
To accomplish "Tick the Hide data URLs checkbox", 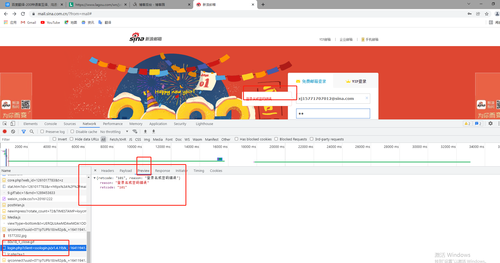I will 71,139.
